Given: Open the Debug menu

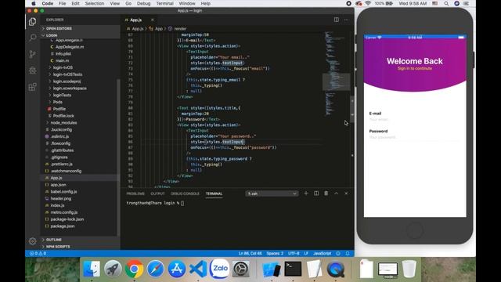Looking at the screenshot, I should (144, 3).
